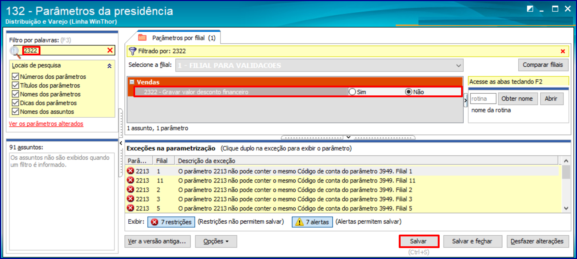Click the 'Acesse as abas teclando F2' hint

[506, 82]
